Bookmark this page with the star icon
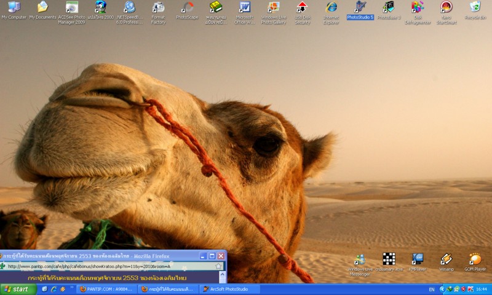This screenshot has width=492, height=295. pos(218,266)
